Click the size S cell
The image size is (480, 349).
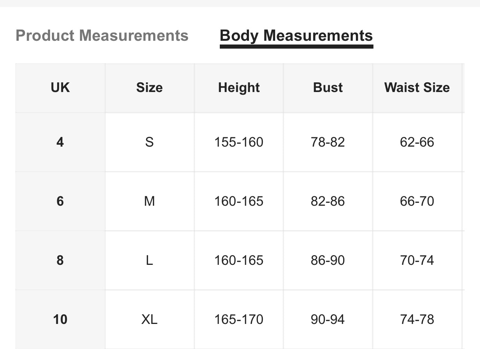(150, 142)
